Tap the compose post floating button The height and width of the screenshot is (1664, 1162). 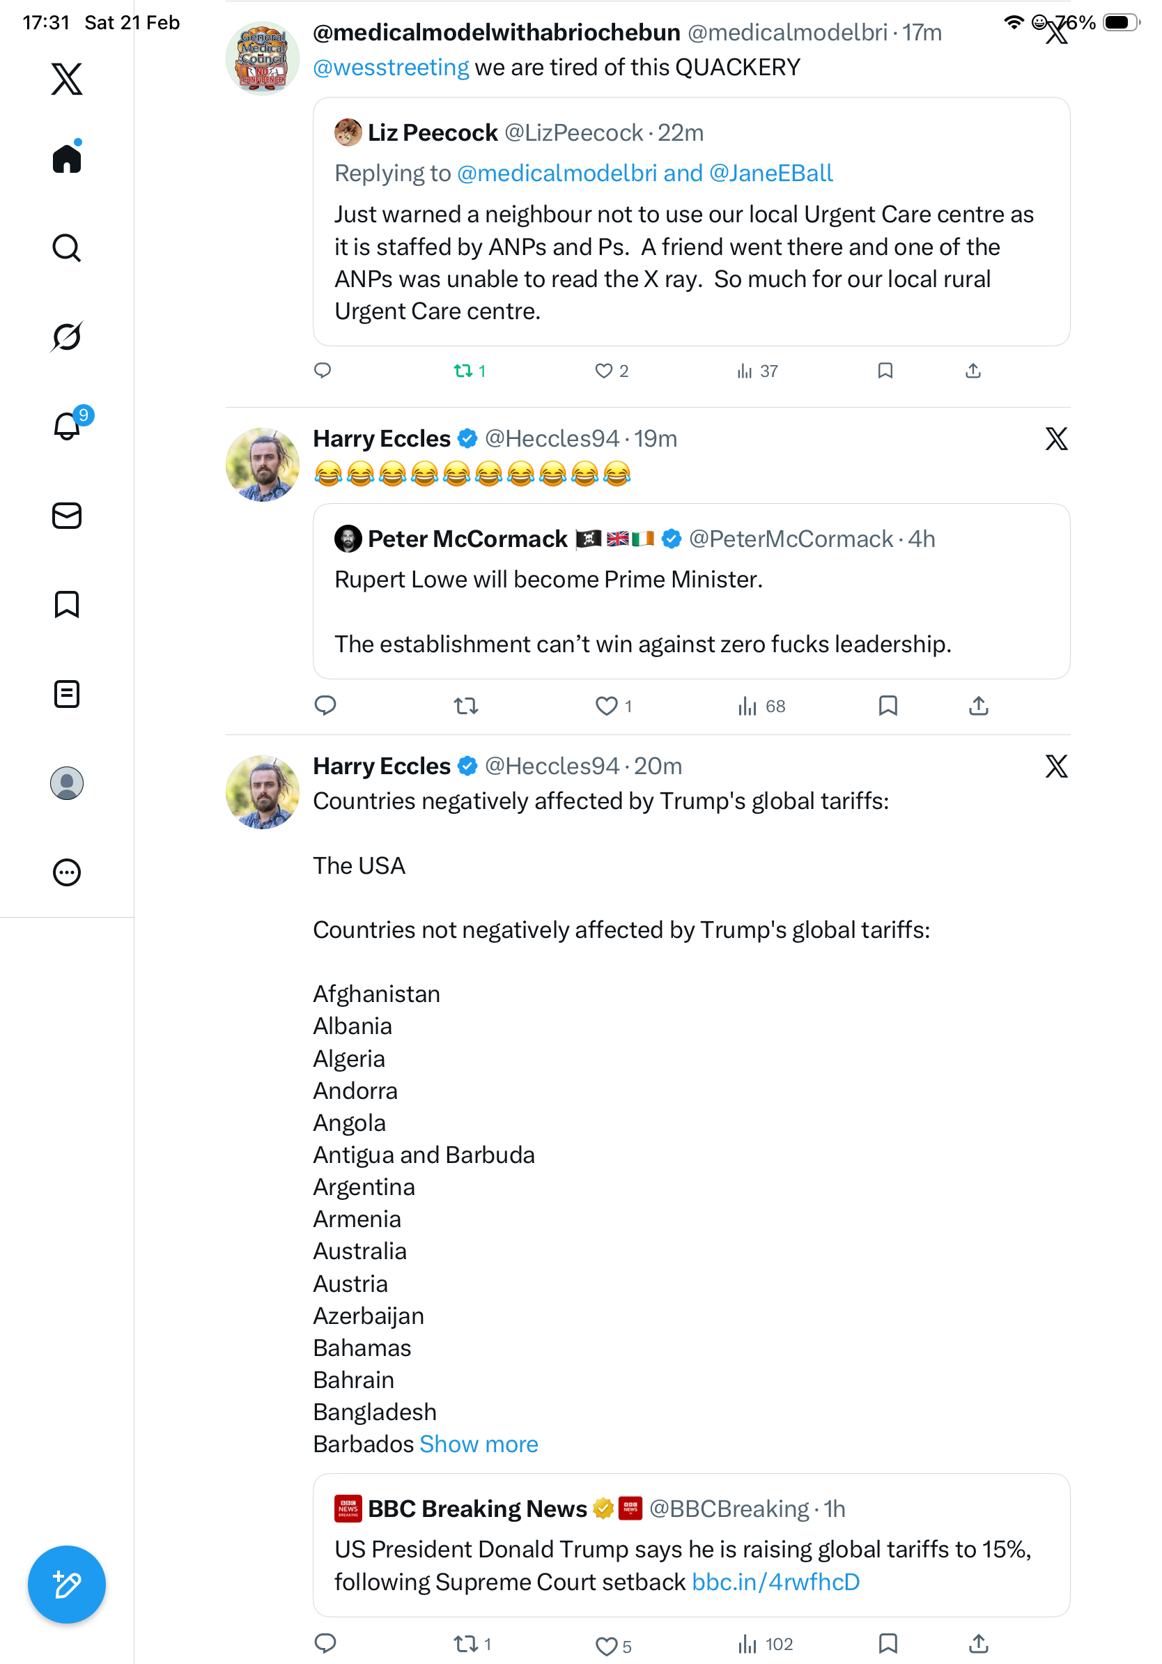click(67, 1585)
